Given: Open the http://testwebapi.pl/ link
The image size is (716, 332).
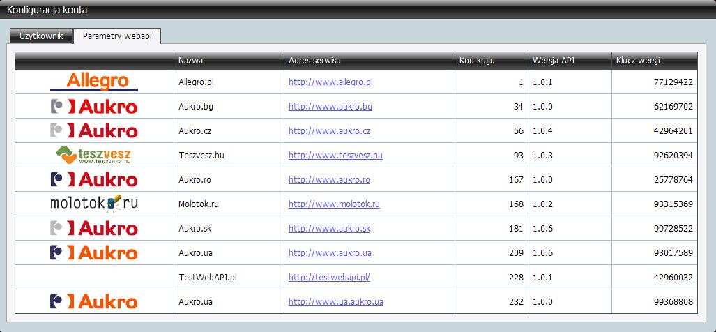Looking at the screenshot, I should (329, 277).
